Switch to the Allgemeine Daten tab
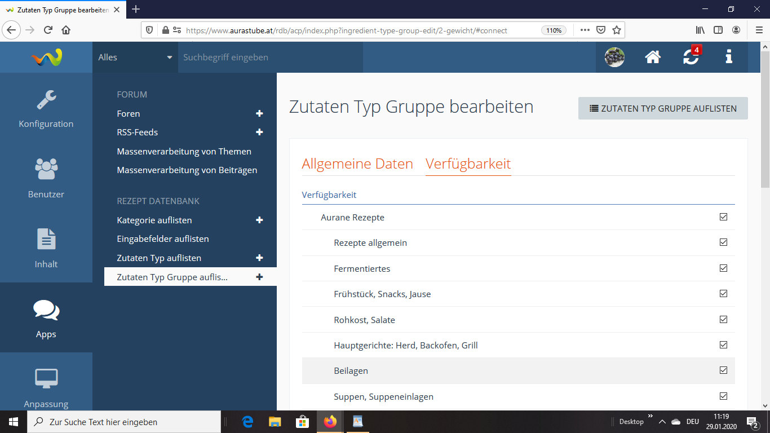Viewport: 770px width, 433px height. click(357, 164)
